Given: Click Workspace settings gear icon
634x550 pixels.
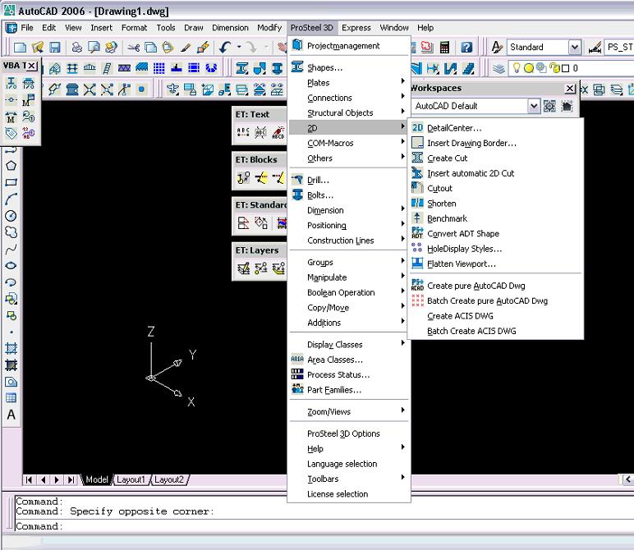Looking at the screenshot, I should 549,106.
